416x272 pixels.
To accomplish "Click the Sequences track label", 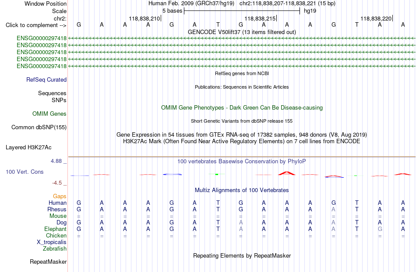I will [52, 93].
